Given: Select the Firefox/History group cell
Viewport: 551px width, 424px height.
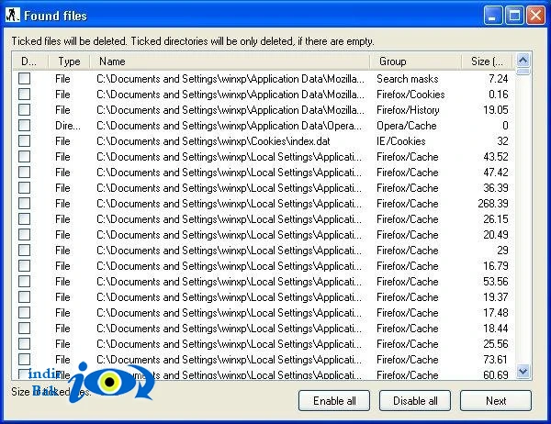Looking at the screenshot, I should tap(408, 110).
